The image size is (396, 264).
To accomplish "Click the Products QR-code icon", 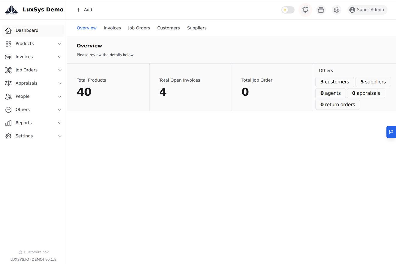I will 8,43.
